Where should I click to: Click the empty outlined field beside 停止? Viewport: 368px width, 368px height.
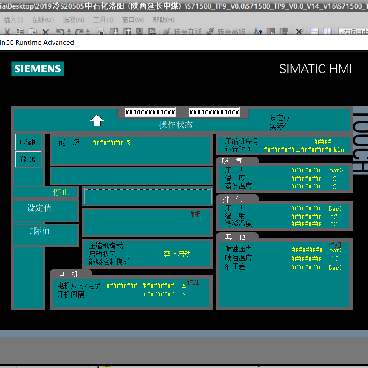[148, 196]
